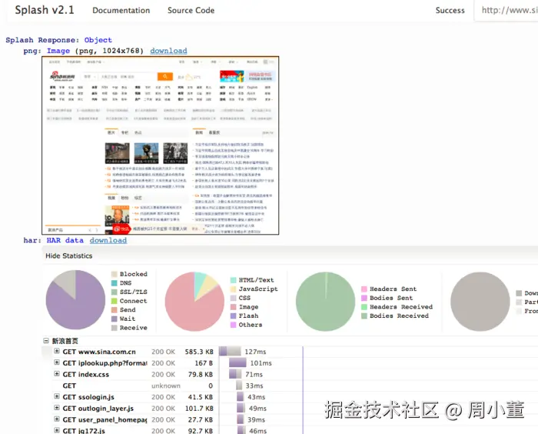Click the 49ms timeline bar
Viewport: 538px width, 434px height.
click(241, 408)
